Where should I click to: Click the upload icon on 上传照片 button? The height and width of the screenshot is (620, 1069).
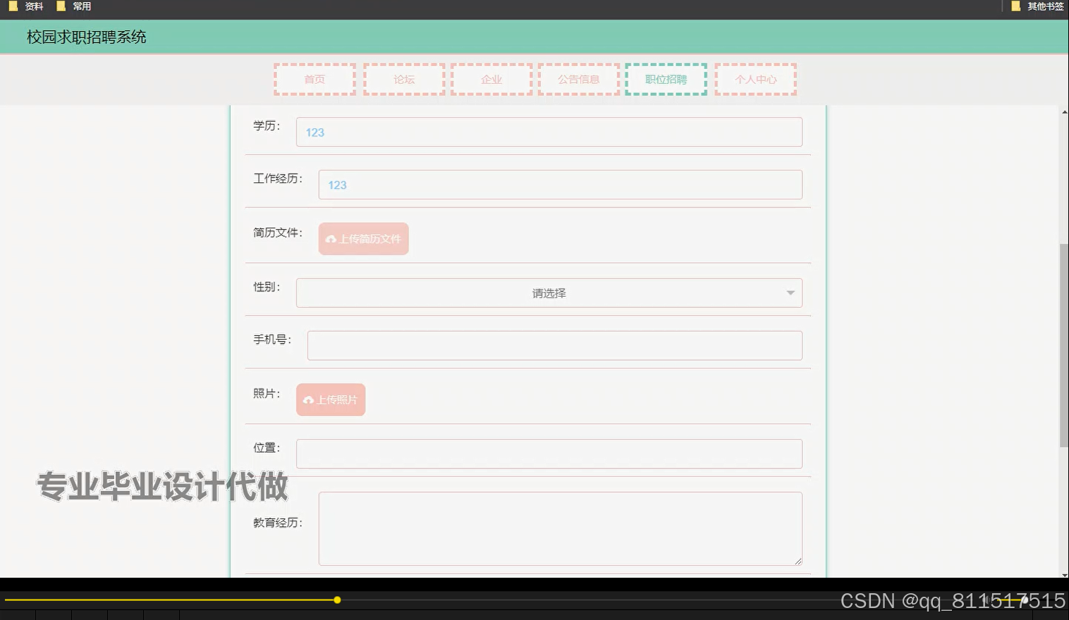308,399
